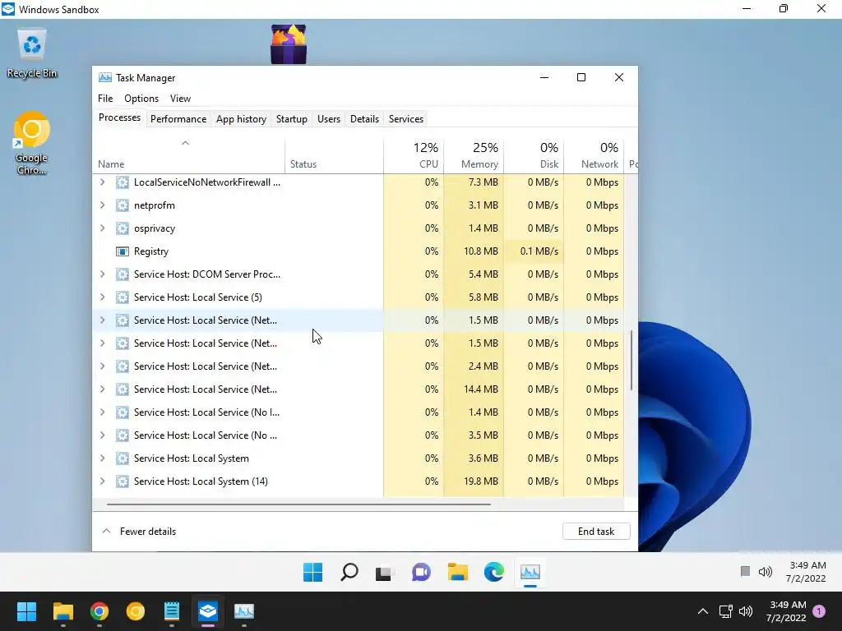Open the host clock and date
The height and width of the screenshot is (631, 842).
[786, 611]
